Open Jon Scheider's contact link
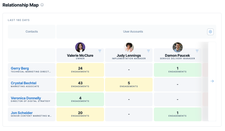The image size is (225, 131). (22, 113)
